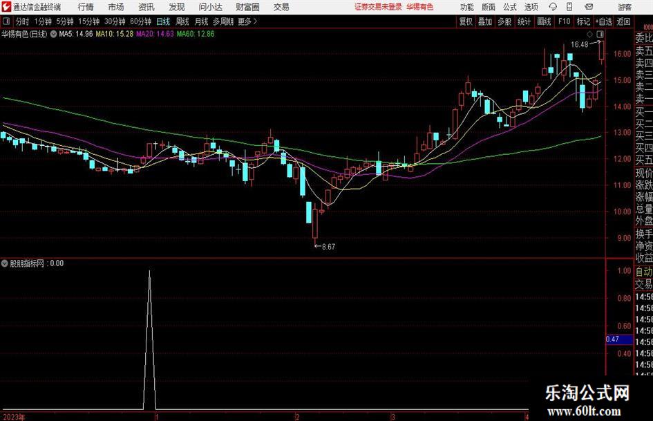Open the 行情 menu
Viewport: 653px width, 421px height.
[86, 7]
